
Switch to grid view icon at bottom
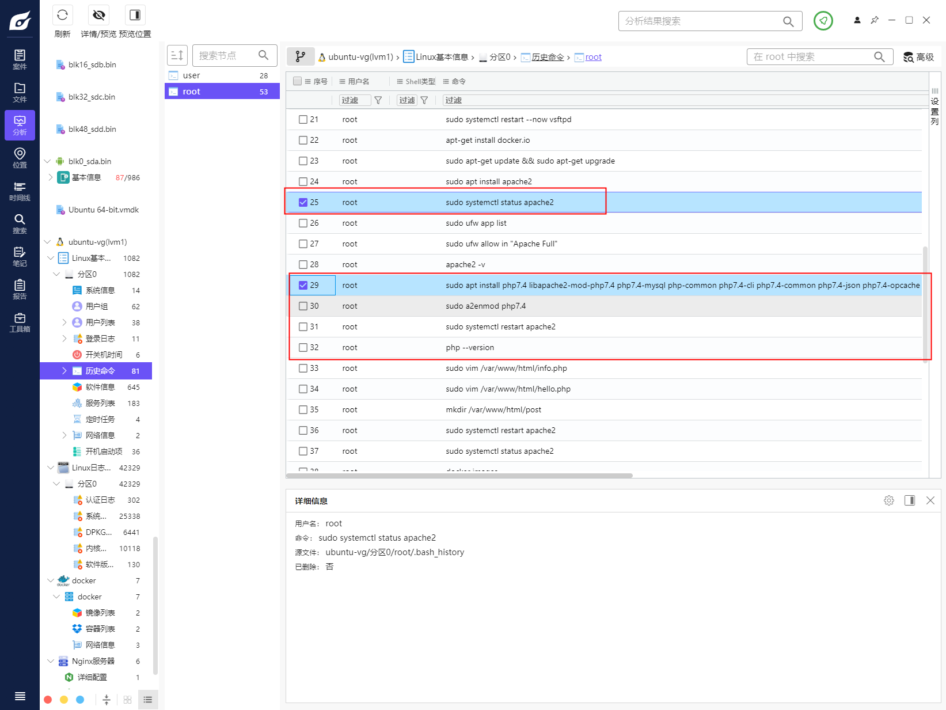click(127, 700)
